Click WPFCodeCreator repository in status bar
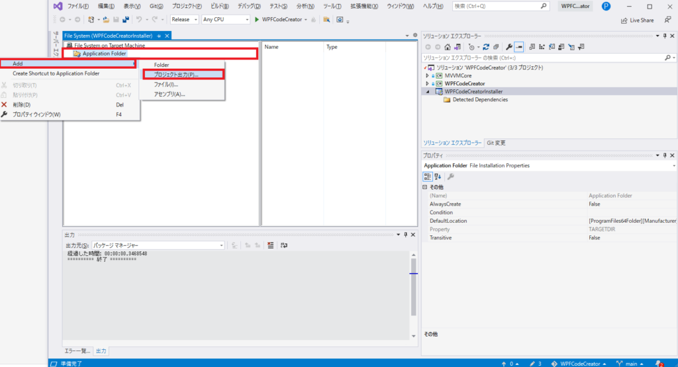 click(578, 364)
